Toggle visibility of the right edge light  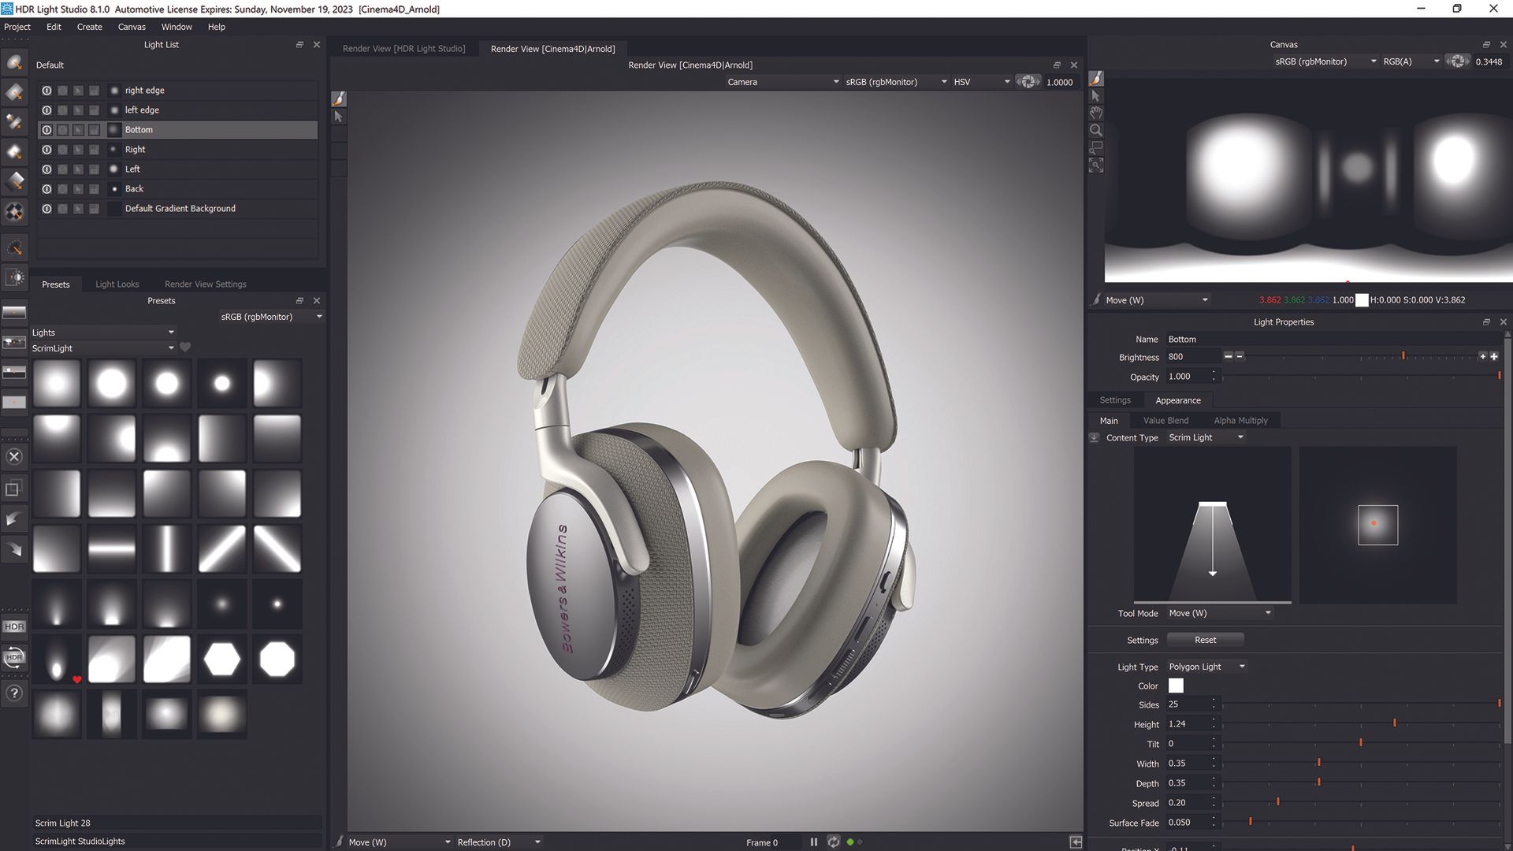[46, 90]
